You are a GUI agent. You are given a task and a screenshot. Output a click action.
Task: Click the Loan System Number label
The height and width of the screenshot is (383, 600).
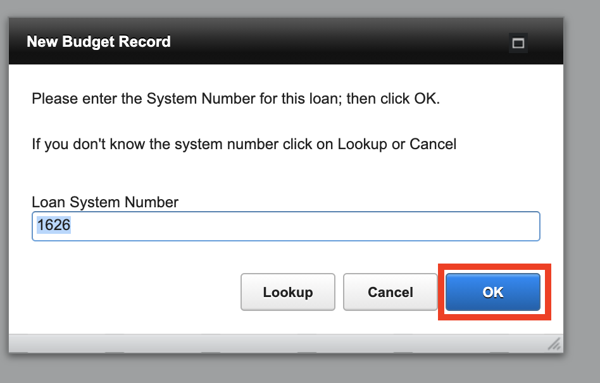(105, 202)
